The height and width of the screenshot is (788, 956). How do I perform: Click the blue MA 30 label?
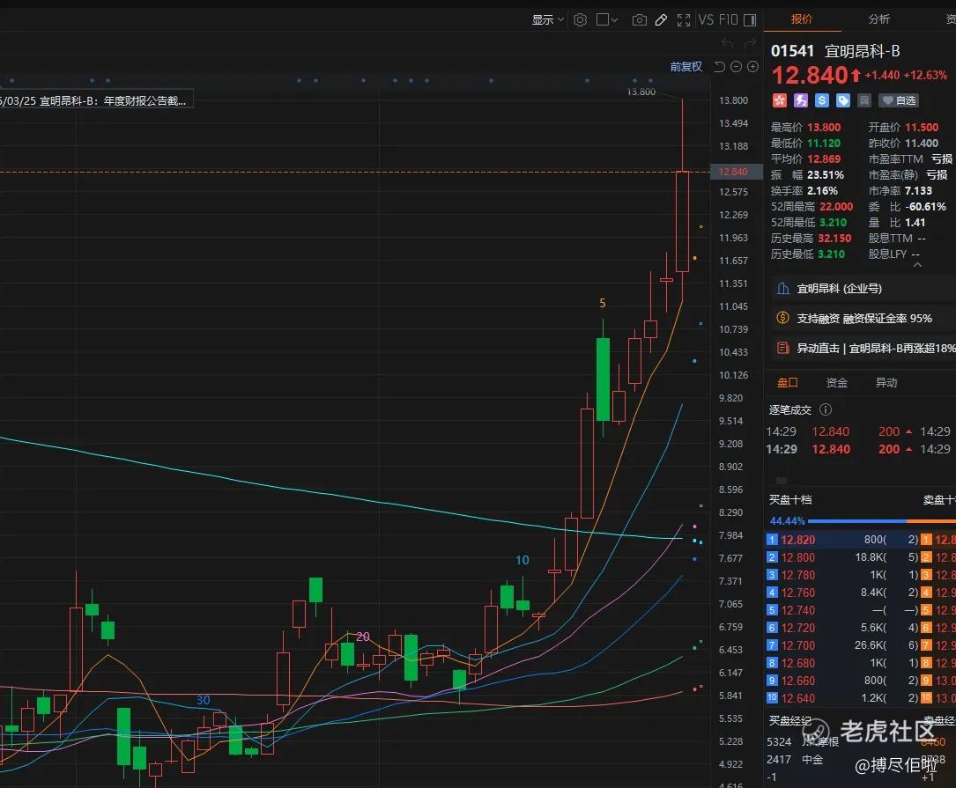pos(203,700)
